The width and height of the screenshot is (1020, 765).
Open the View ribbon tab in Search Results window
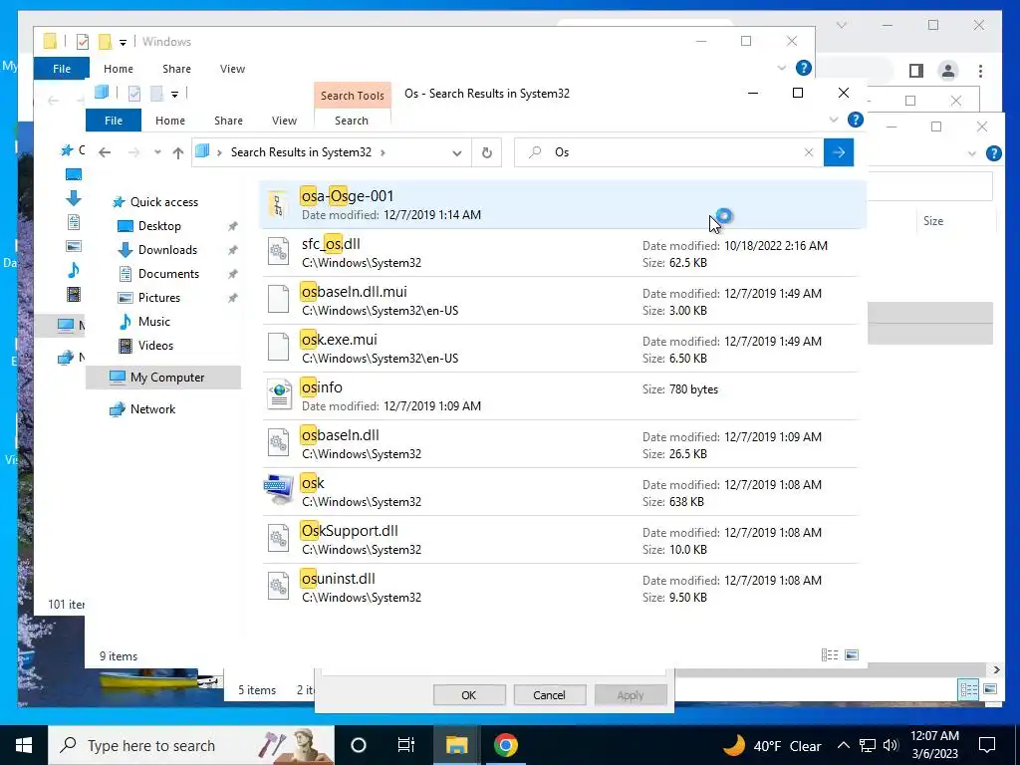click(x=284, y=121)
